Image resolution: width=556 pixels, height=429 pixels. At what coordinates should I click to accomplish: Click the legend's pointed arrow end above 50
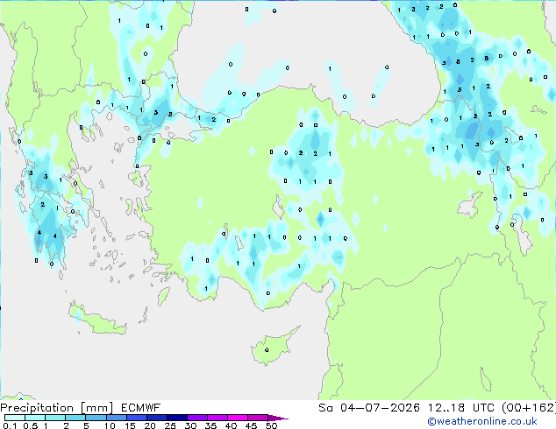tap(278, 418)
